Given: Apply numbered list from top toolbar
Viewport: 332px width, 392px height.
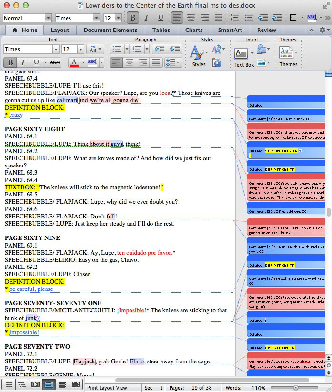Looking at the screenshot, I should coord(235,18).
